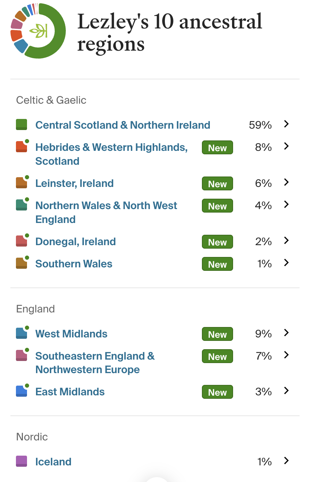Click the New badge beside Leinster, Ireland

(x=217, y=183)
